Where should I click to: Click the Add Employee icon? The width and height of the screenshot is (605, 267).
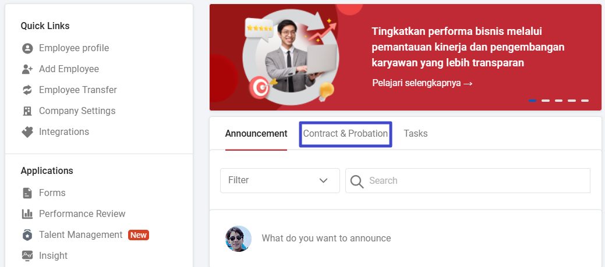(x=27, y=69)
